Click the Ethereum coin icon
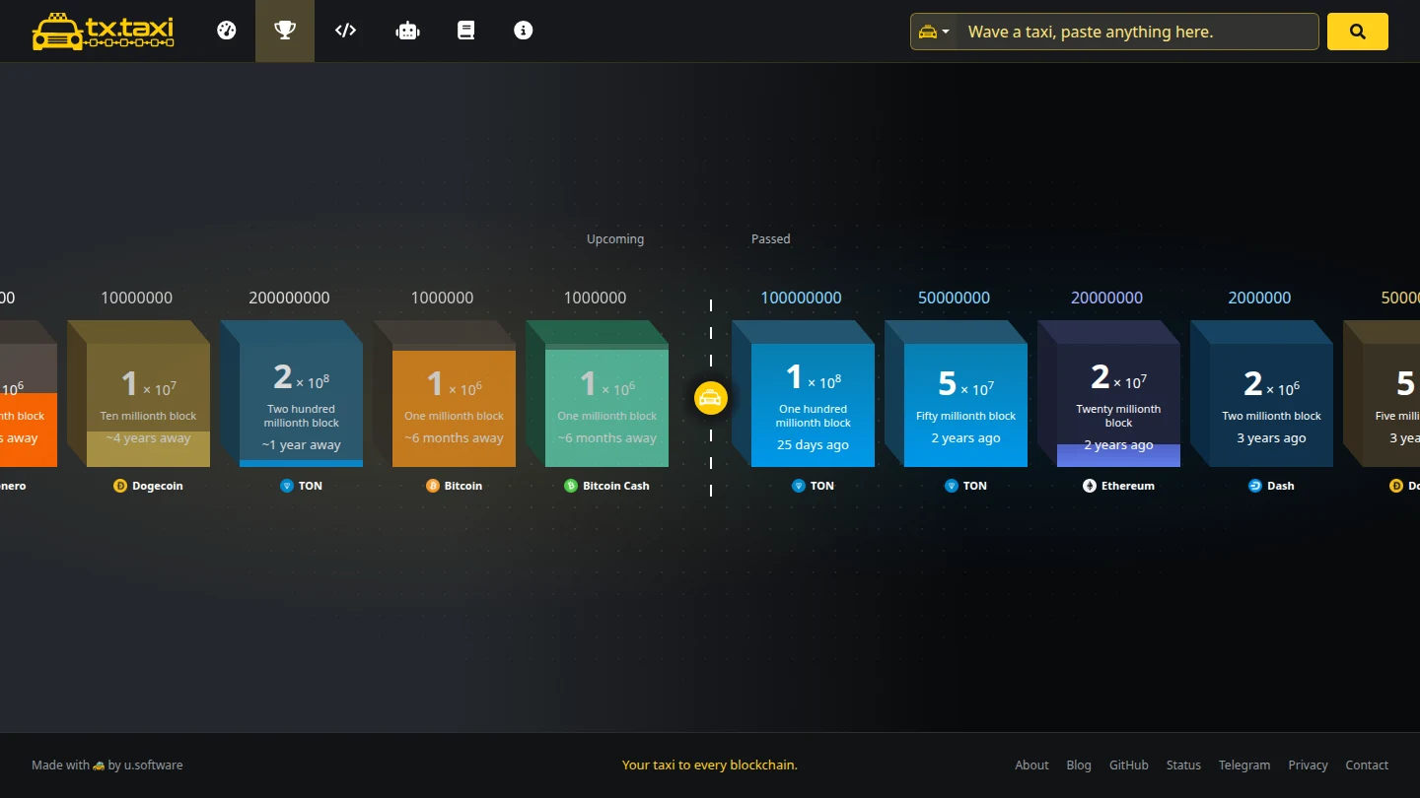1420x798 pixels. pos(1090,486)
